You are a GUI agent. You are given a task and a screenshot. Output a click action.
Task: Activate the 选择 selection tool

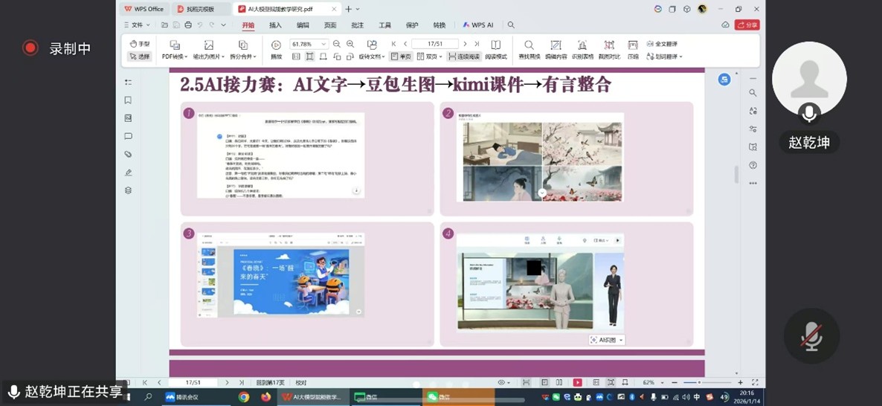[140, 57]
